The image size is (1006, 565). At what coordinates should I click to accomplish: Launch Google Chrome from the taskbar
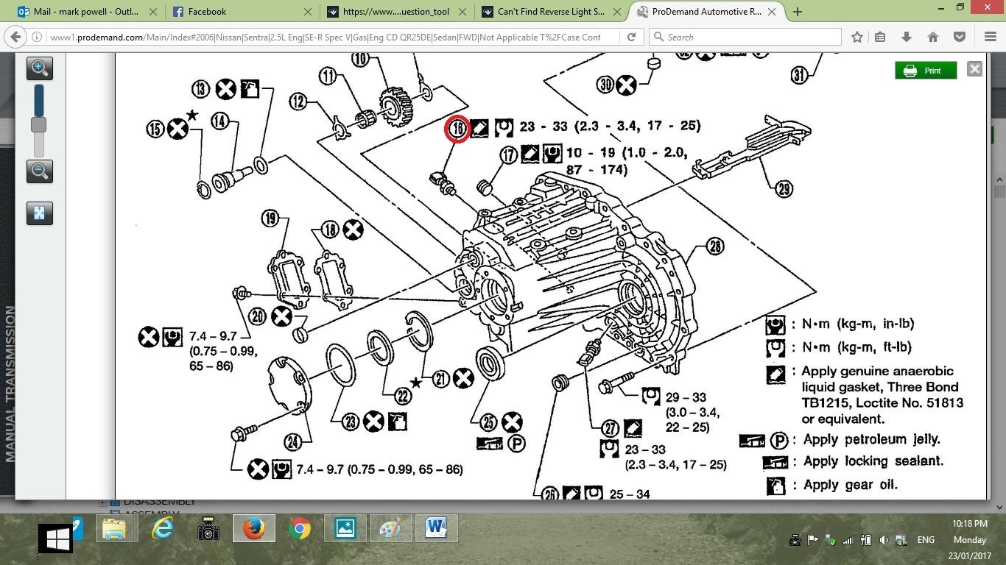click(299, 529)
